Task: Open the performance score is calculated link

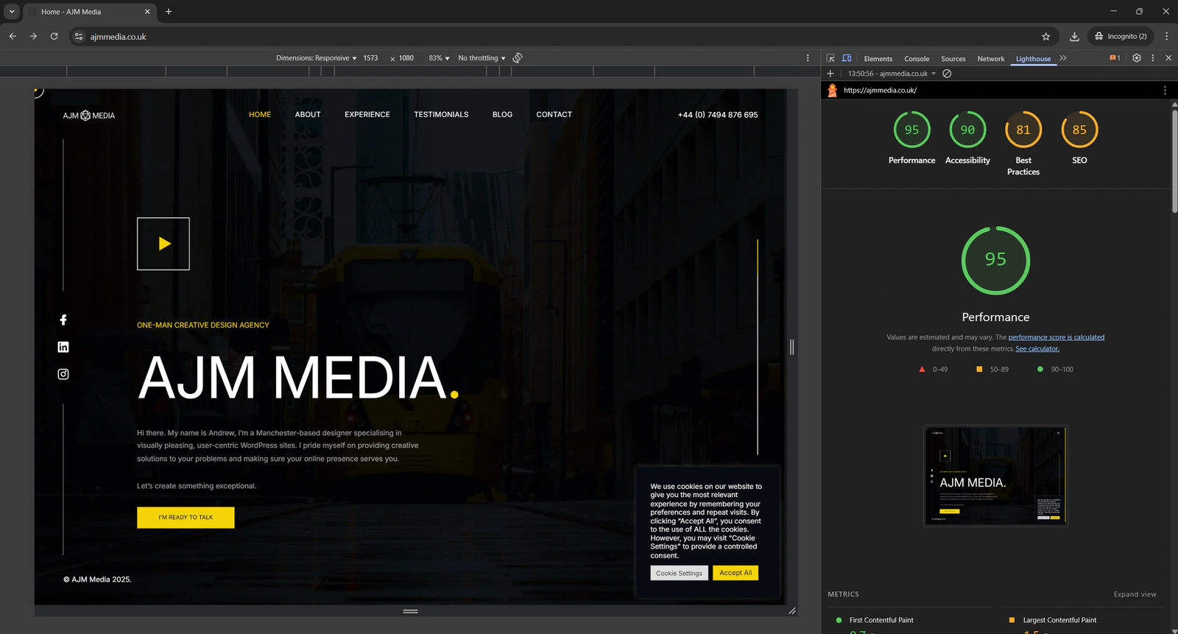Action: tap(1057, 337)
